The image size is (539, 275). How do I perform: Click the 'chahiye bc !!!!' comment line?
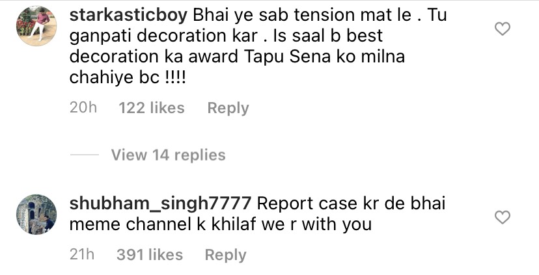click(x=128, y=77)
